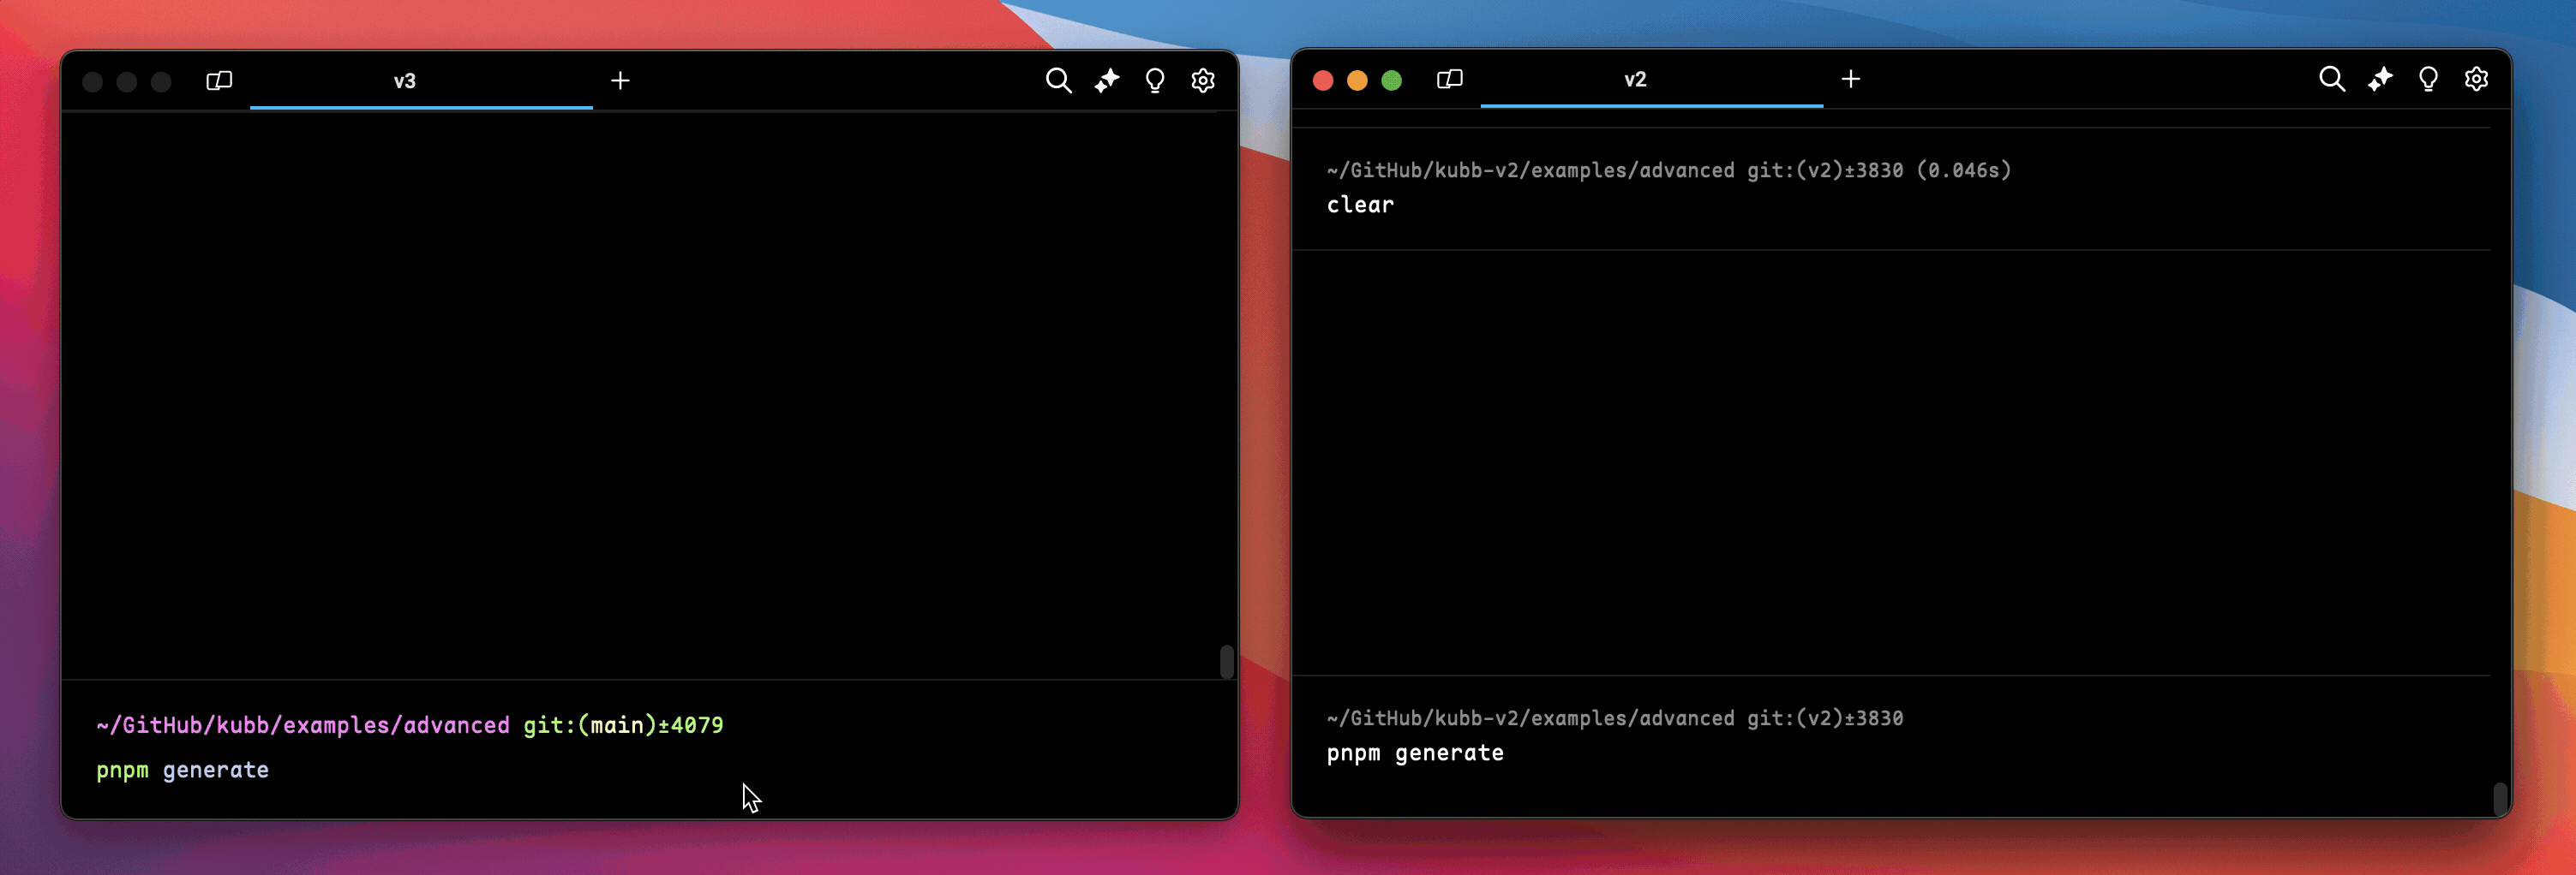2576x875 pixels.
Task: Click the 'clear' command block in v2
Action: [1891, 187]
